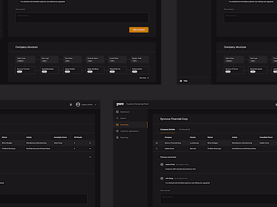Screen dimensions: 277x207
Task: Open the Jackie Charles node
Action: pyautogui.click(x=72, y=70)
